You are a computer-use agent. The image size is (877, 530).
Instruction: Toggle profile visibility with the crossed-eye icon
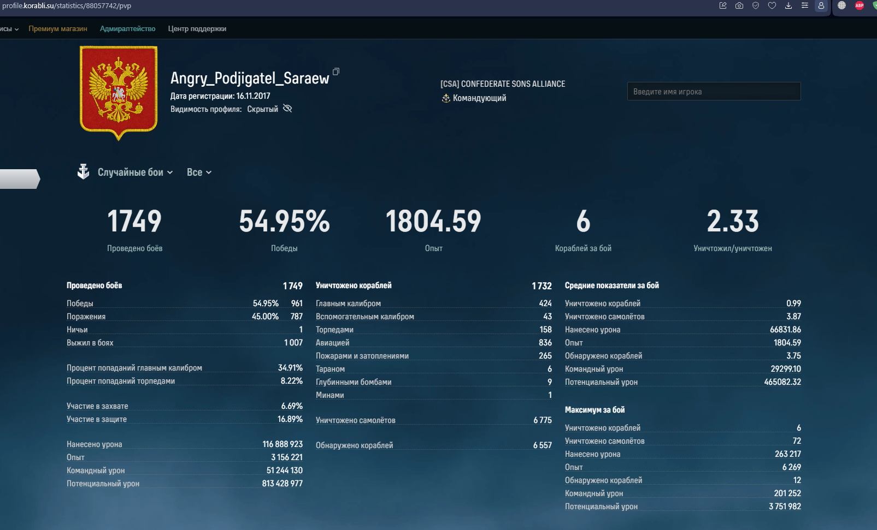point(287,109)
